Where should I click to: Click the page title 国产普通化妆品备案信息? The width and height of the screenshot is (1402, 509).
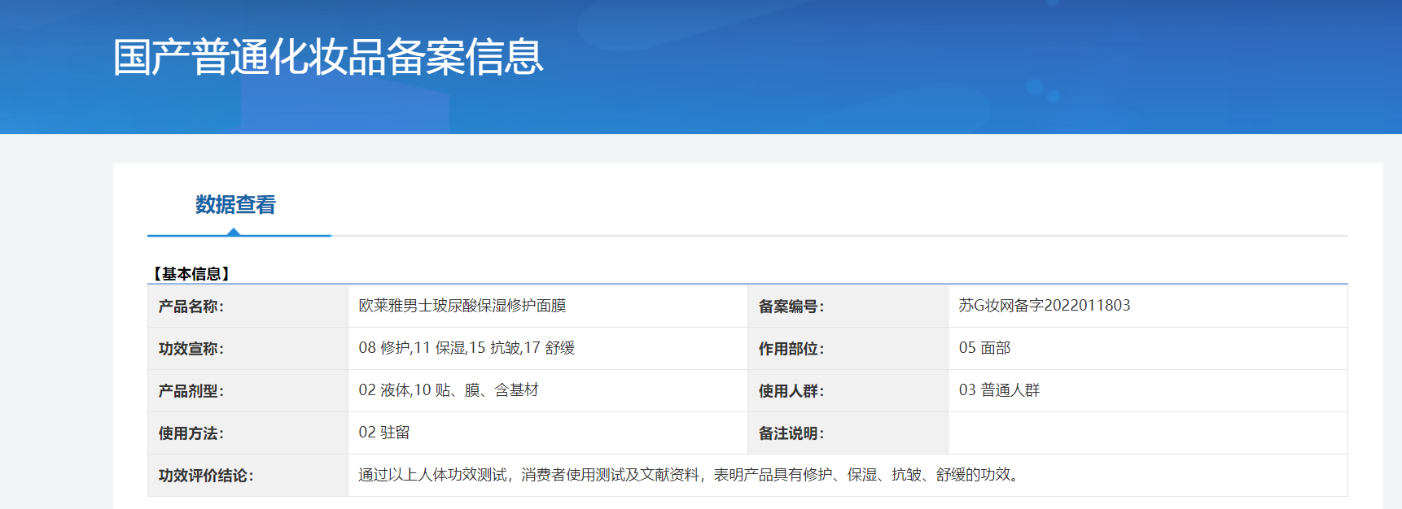coord(328,57)
